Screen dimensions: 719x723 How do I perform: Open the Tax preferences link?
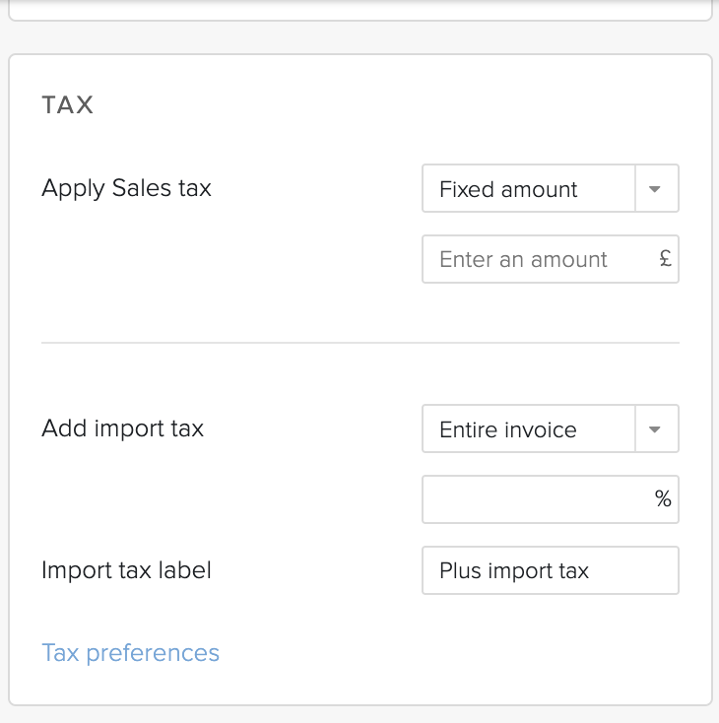pyautogui.click(x=131, y=653)
